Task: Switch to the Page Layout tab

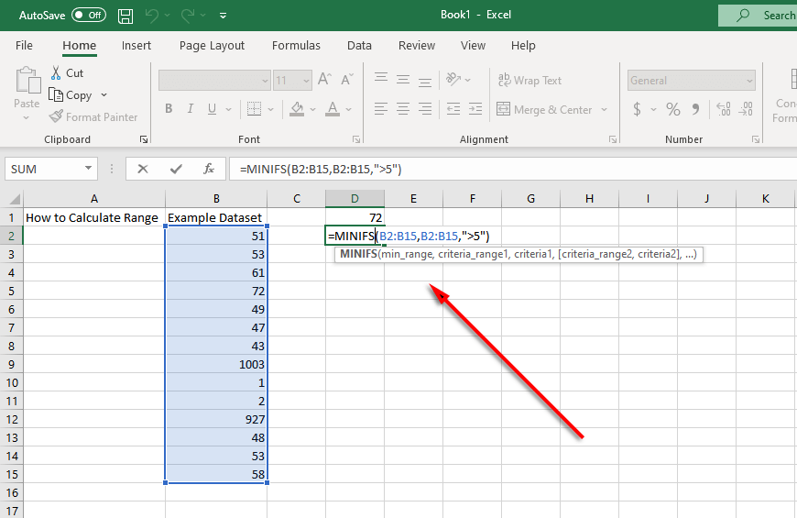Action: [212, 45]
